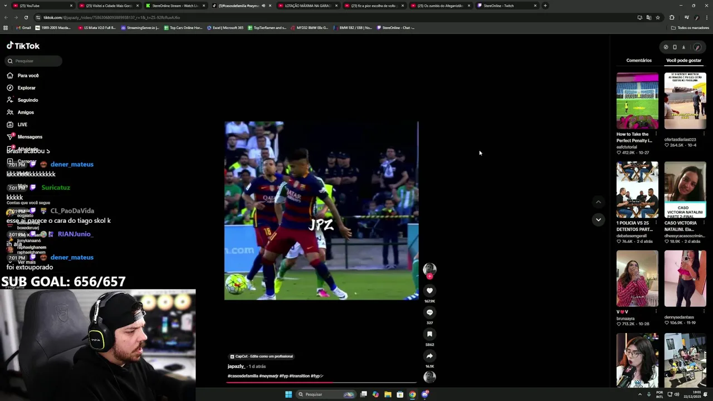Open the ofertasdiarias023 video thumbnail
This screenshot has width=713, height=401.
point(685,101)
